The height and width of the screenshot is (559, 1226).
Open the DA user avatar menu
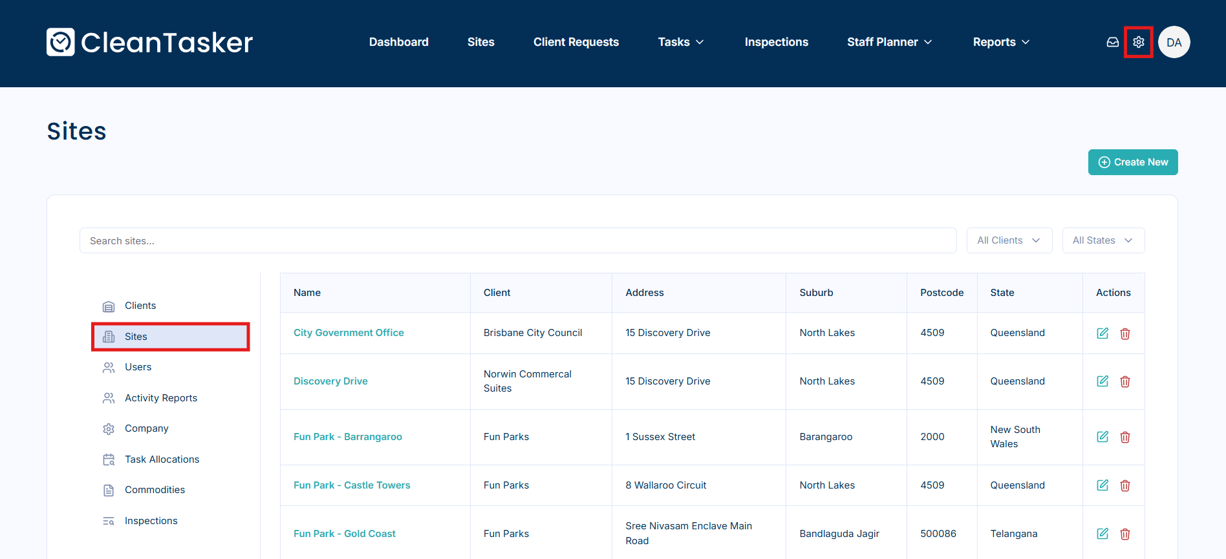point(1174,42)
